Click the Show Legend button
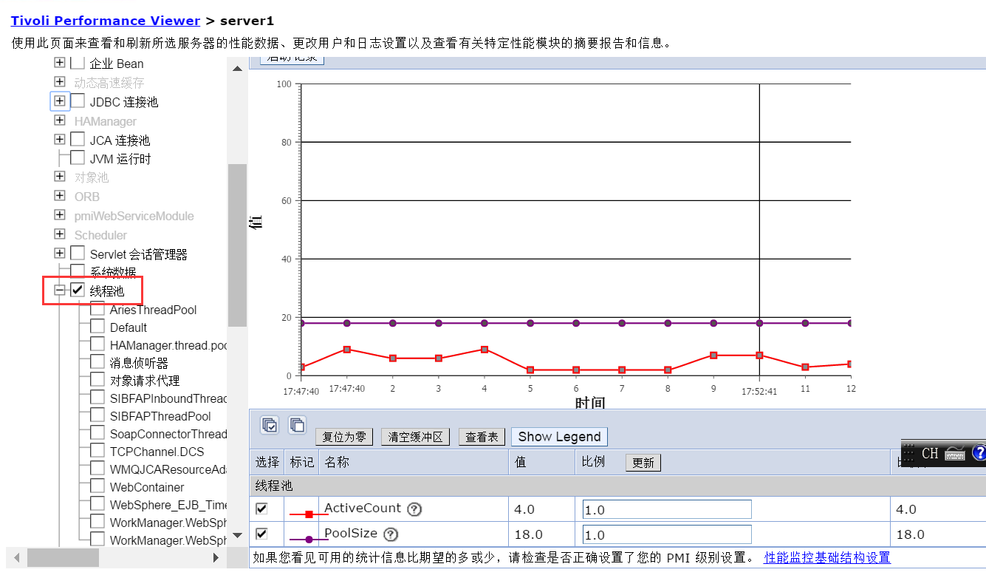Screen dimensions: 986x578 coord(559,437)
